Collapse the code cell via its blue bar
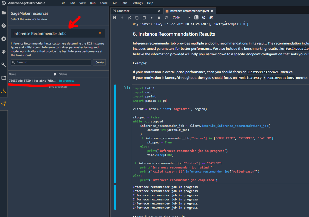This screenshot has width=309, height=217. pos(115,134)
